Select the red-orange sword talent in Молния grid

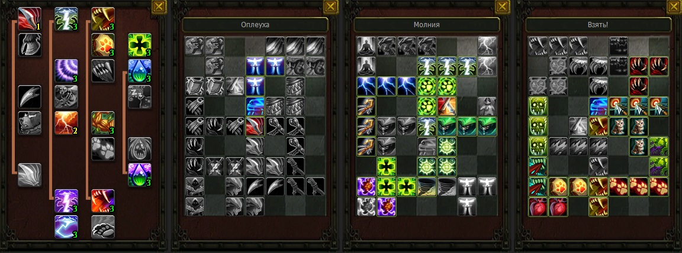[447, 106]
